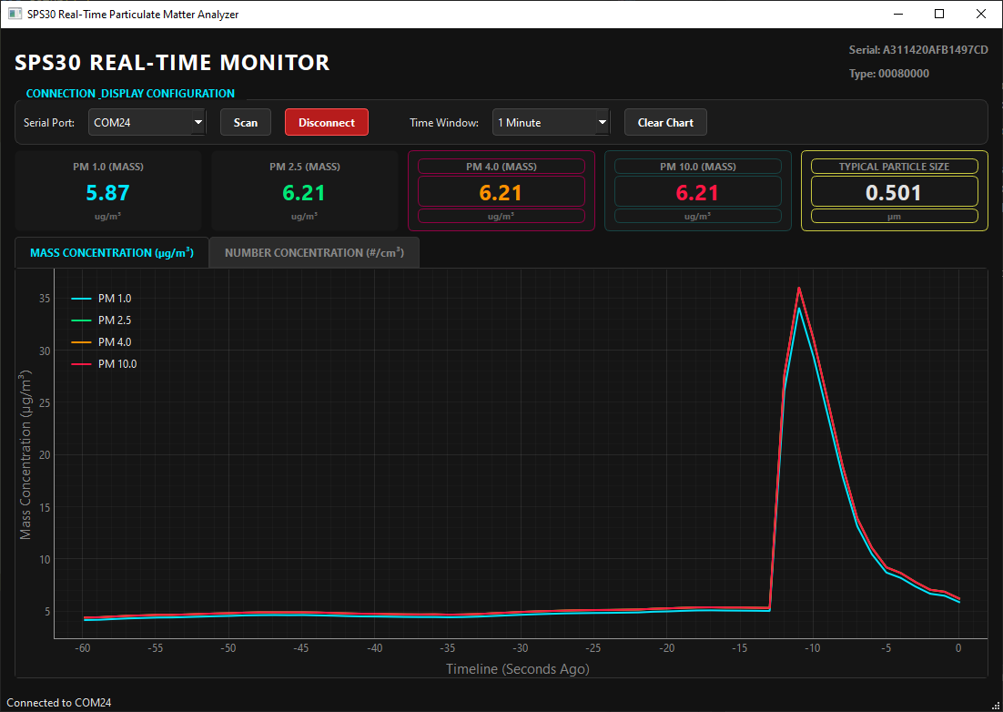Click the Scan button
Viewport: 1003px width, 712px height.
(x=246, y=122)
